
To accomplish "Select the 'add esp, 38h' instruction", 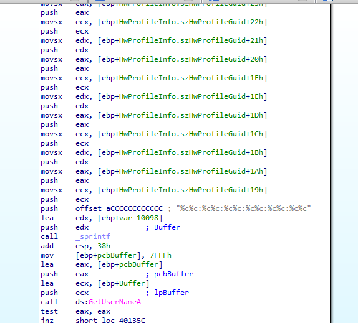I will 75,246.
